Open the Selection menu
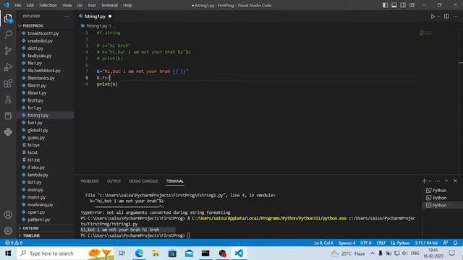The width and height of the screenshot is (463, 260). click(48, 5)
